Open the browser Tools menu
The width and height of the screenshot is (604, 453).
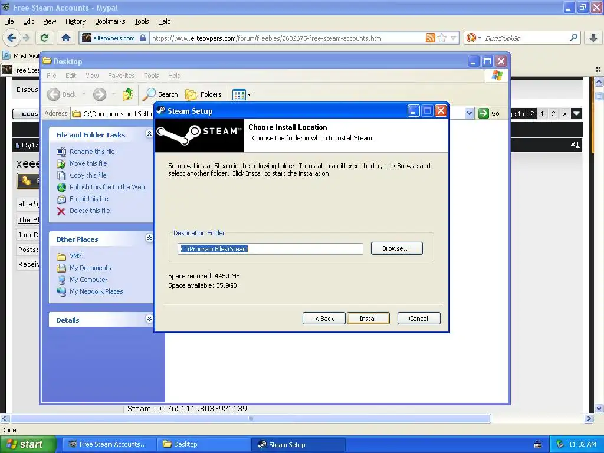coord(142,21)
